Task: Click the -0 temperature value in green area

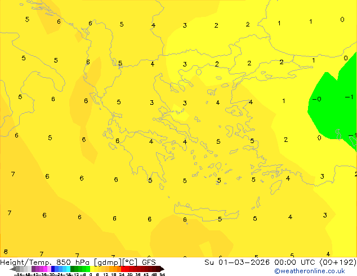Action: [316, 99]
